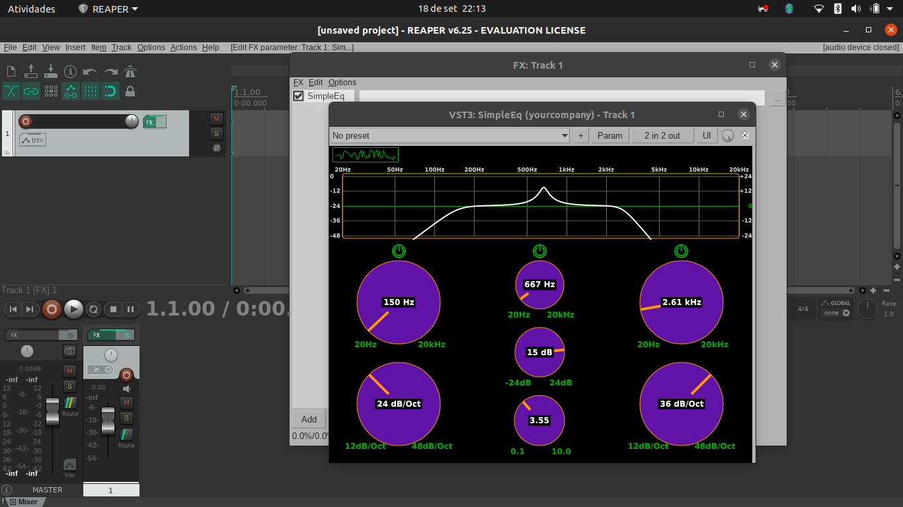The image size is (903, 507).
Task: Toggle auto-crossfade toolbar icon
Action: [x=11, y=91]
